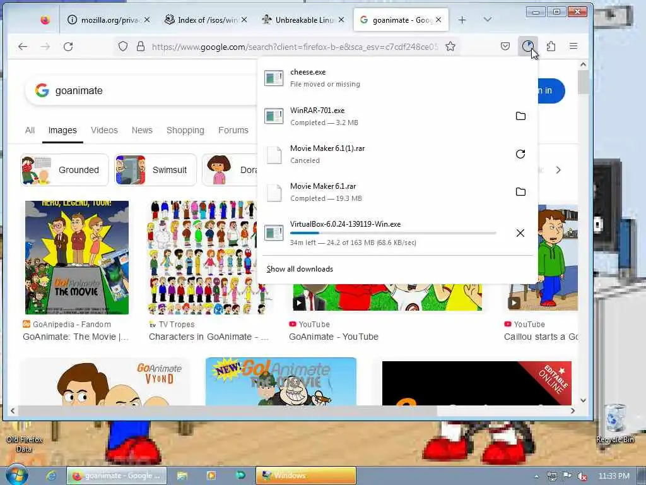Switch to News search tab

[142, 130]
